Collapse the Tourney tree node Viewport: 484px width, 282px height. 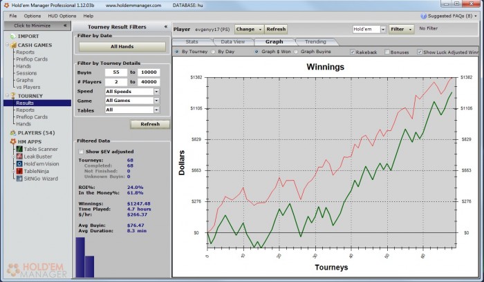point(7,96)
